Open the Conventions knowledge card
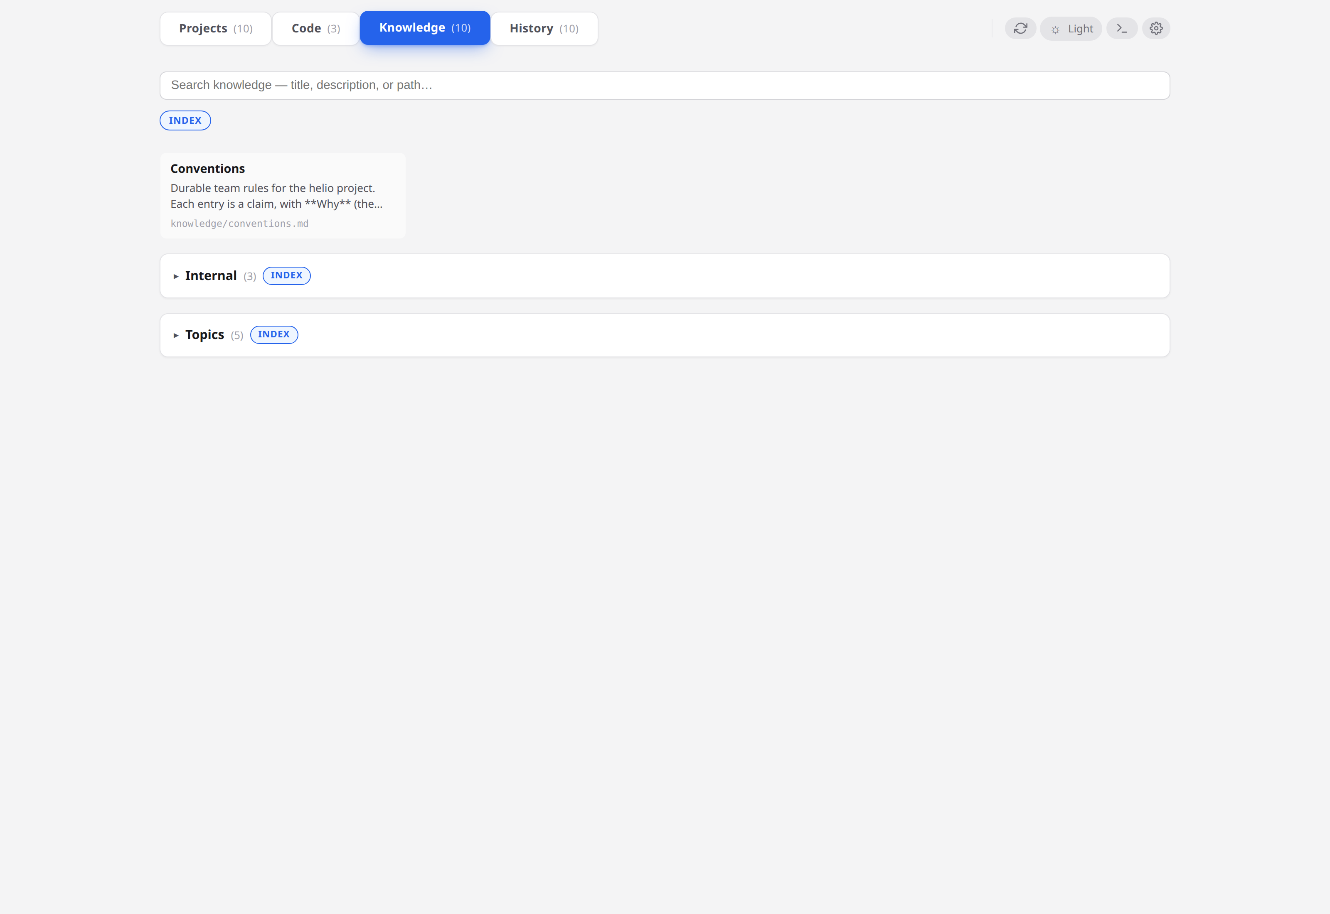 click(282, 195)
